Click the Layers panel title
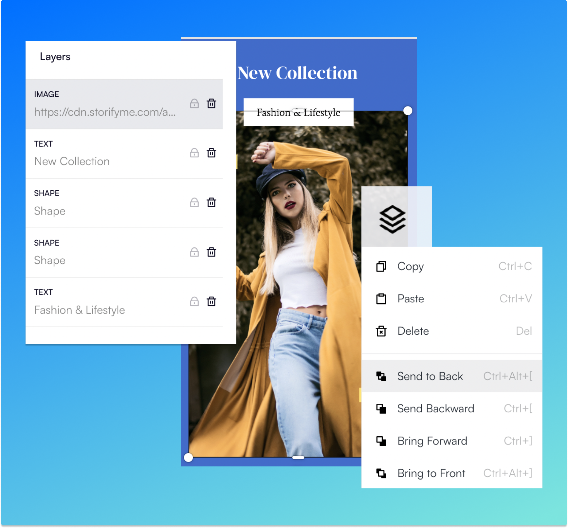 point(55,57)
